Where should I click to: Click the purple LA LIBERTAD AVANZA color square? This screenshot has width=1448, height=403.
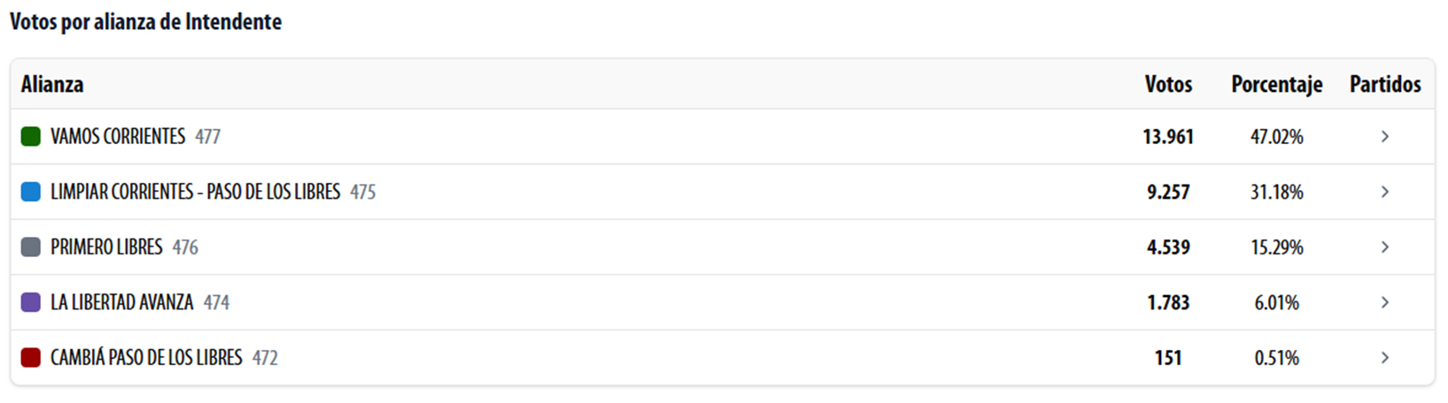[31, 302]
